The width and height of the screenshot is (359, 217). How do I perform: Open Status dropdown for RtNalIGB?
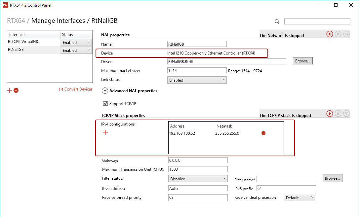pos(76,50)
